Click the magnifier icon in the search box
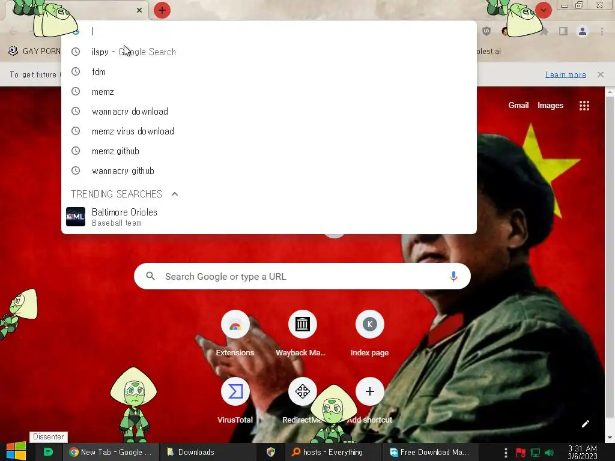615x461 pixels. 151,276
